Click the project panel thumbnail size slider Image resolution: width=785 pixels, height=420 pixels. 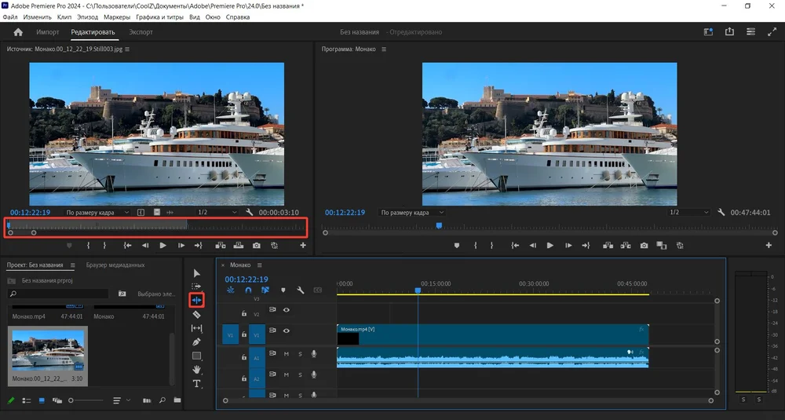point(71,400)
